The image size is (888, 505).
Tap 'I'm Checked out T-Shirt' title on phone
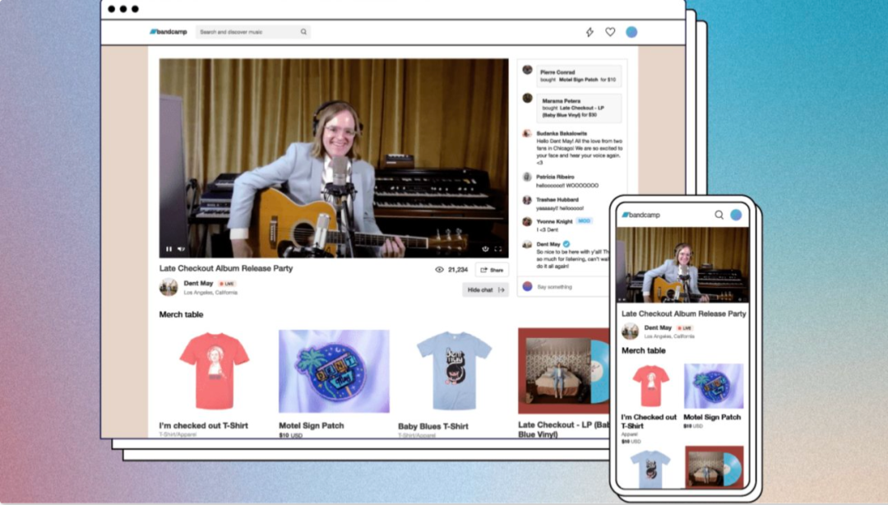[x=649, y=421]
